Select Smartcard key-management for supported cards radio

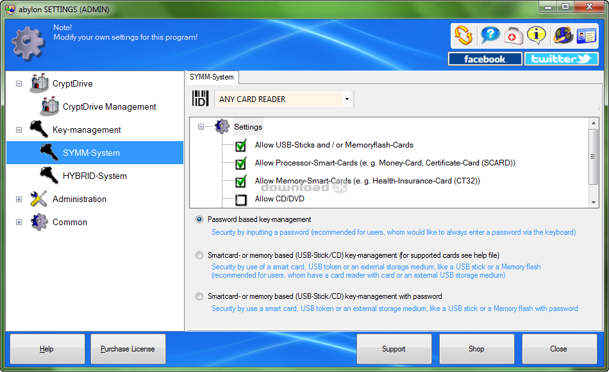(x=199, y=255)
